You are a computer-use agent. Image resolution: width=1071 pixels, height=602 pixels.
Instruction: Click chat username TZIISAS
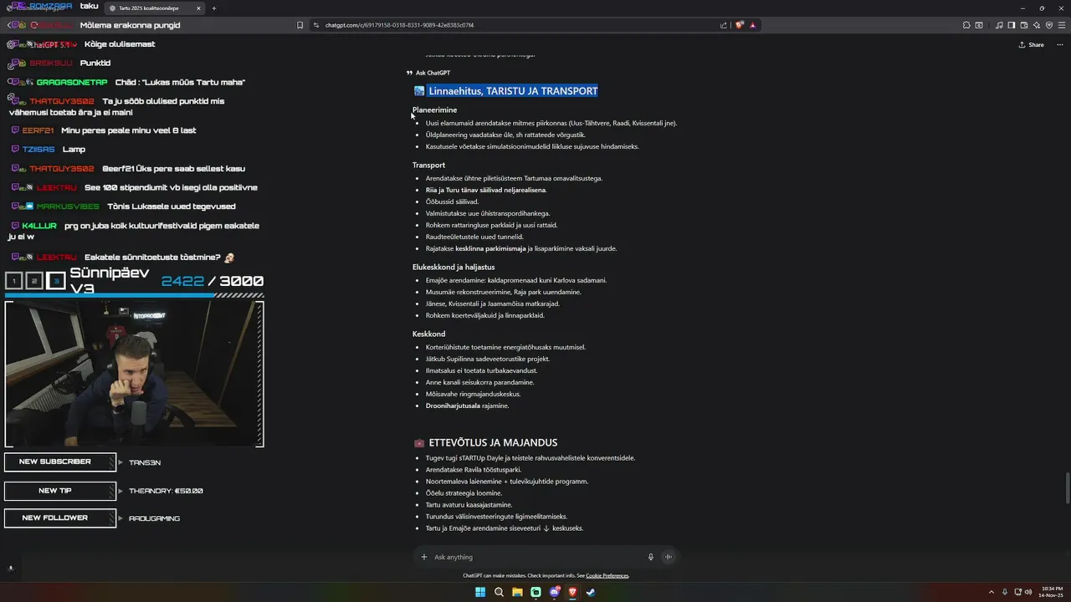point(38,150)
